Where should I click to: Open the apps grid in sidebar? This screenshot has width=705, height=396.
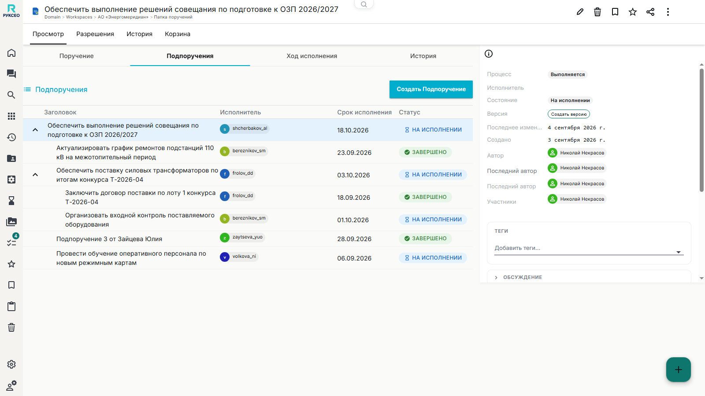click(x=11, y=116)
